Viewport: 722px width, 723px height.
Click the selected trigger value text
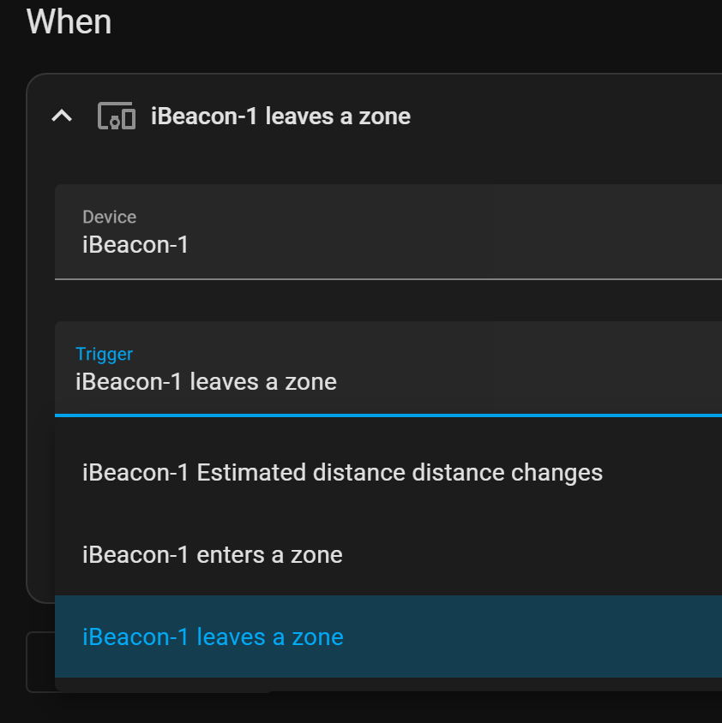pyautogui.click(x=206, y=382)
